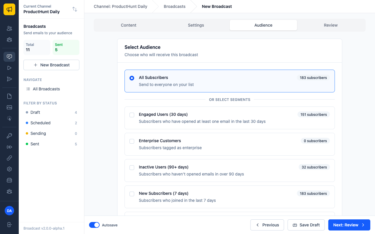Click the Autosave label text
The image size is (375, 234).
[110, 225]
